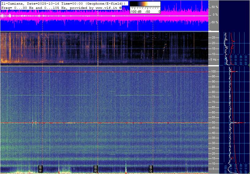250x174 pixels.
Task: Click the red circle marker in lower spectrum plot
Action: point(232,158)
